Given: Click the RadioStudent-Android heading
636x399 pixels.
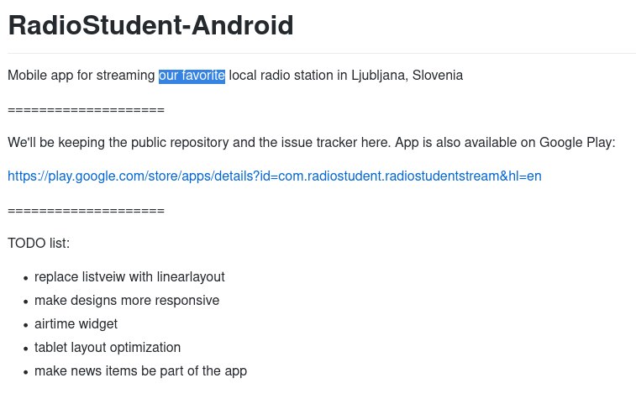Looking at the screenshot, I should point(150,25).
